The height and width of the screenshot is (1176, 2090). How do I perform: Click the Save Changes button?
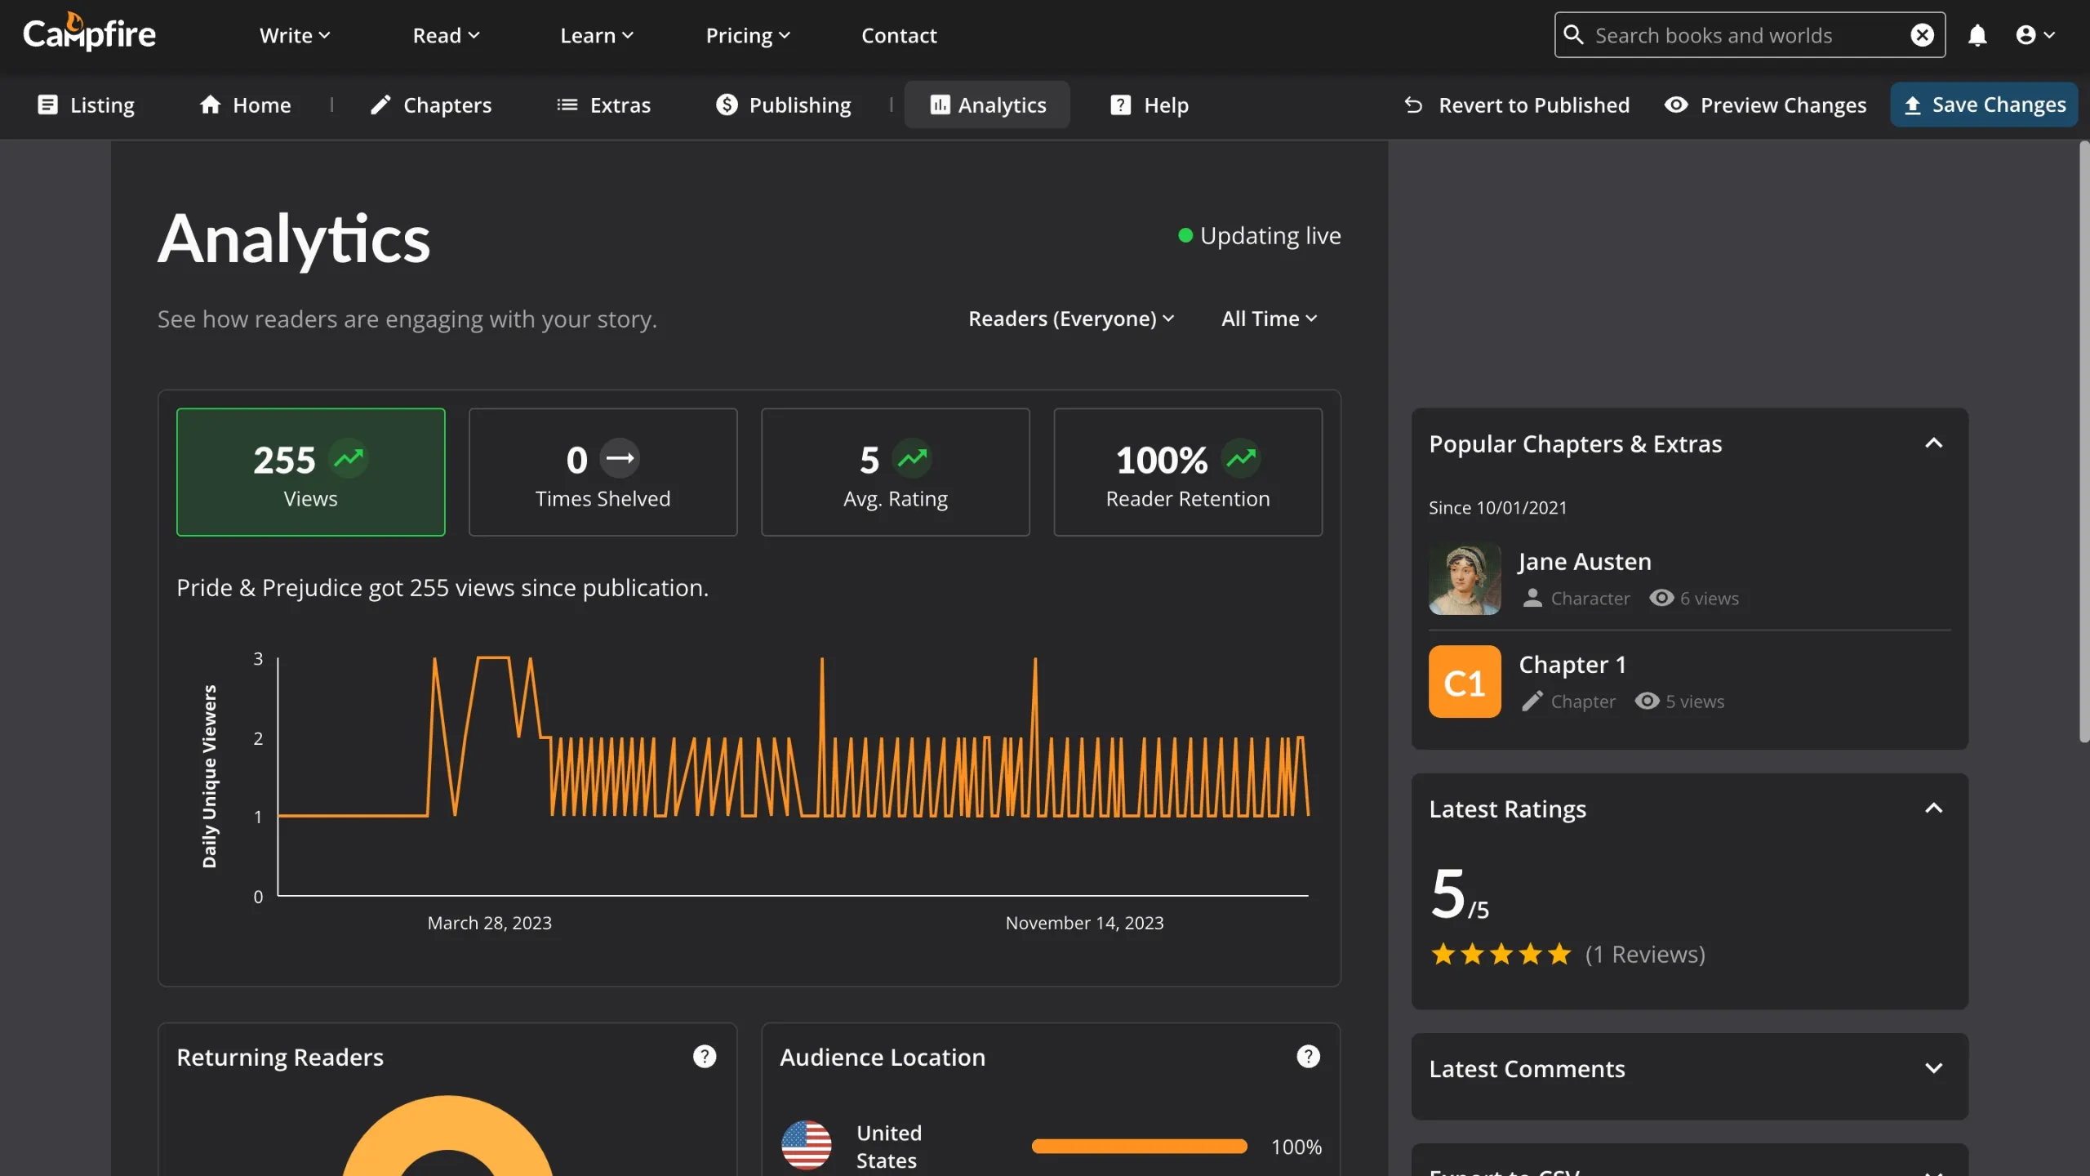1984,105
